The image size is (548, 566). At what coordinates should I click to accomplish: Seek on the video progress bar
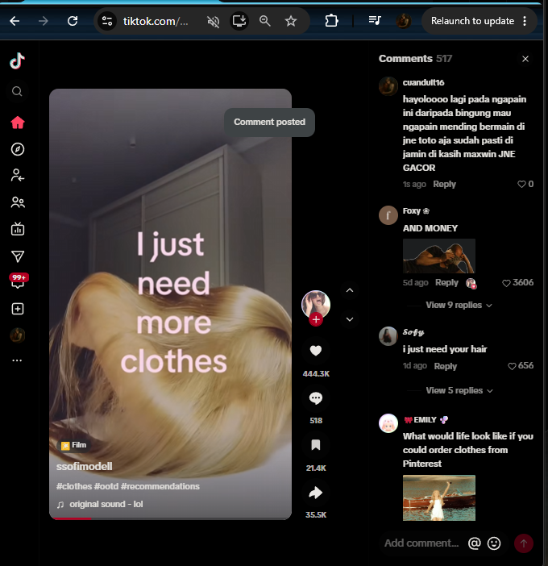170,518
